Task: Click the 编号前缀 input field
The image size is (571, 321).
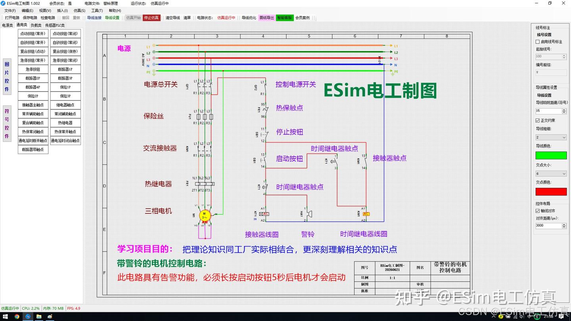Action: point(551,73)
